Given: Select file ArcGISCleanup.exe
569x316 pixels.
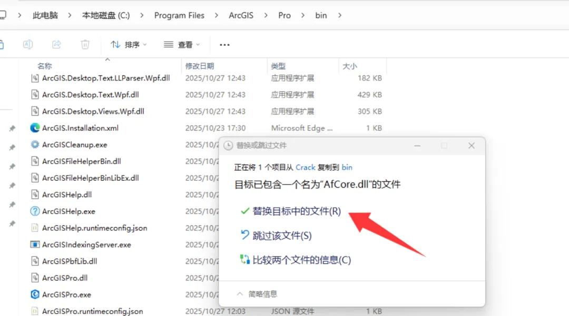Looking at the screenshot, I should coord(74,145).
